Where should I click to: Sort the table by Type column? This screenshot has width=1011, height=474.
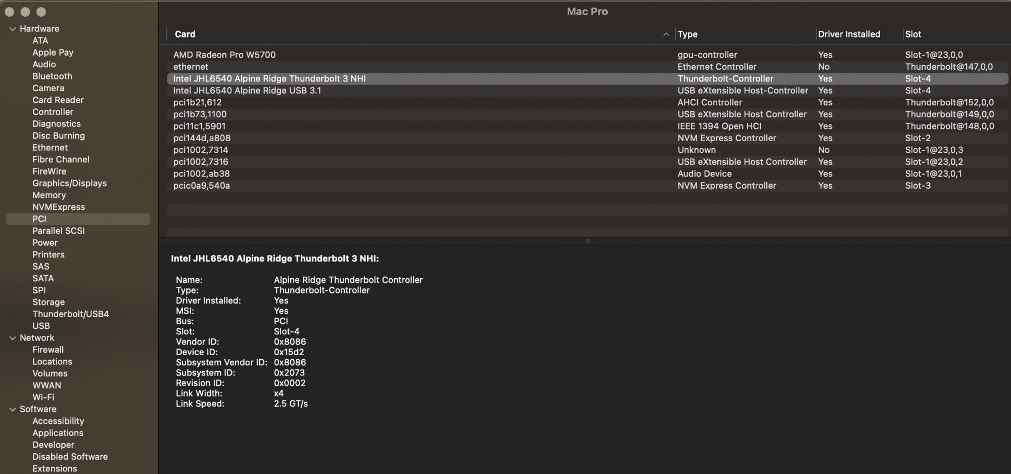coord(687,34)
